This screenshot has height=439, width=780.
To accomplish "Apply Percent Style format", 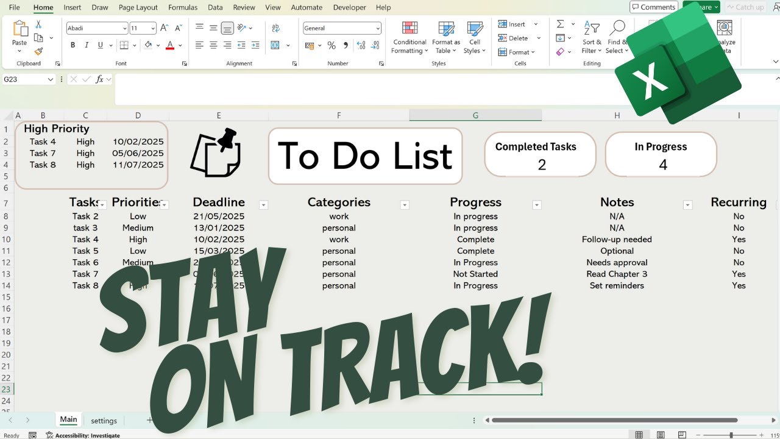I will click(x=331, y=45).
